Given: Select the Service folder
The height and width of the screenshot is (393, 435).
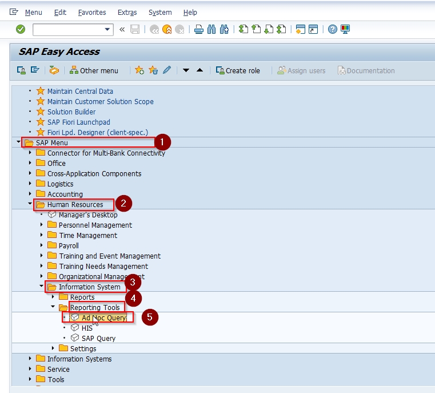Looking at the screenshot, I should (x=58, y=369).
